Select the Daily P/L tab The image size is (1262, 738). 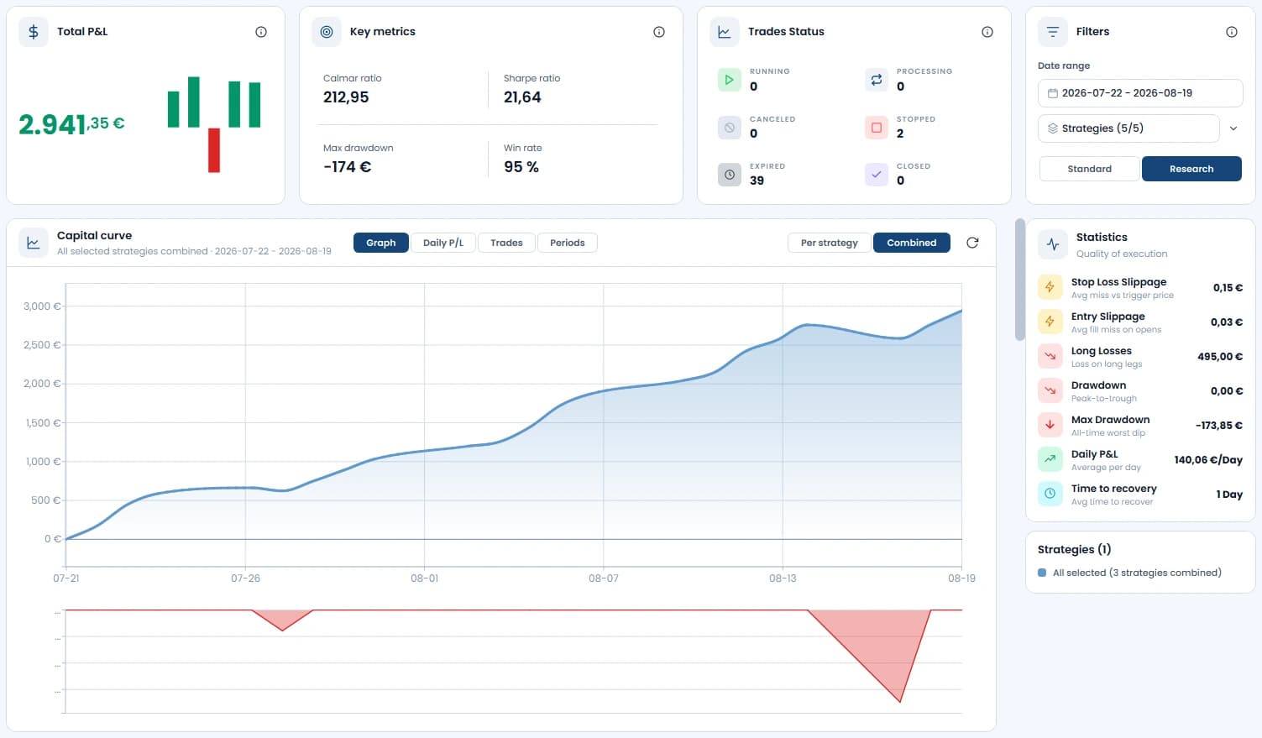click(x=443, y=243)
